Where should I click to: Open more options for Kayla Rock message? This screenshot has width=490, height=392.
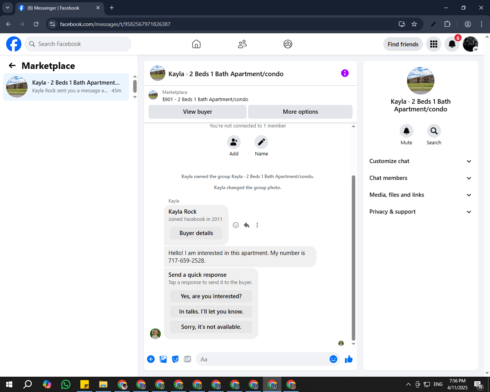pos(257,225)
